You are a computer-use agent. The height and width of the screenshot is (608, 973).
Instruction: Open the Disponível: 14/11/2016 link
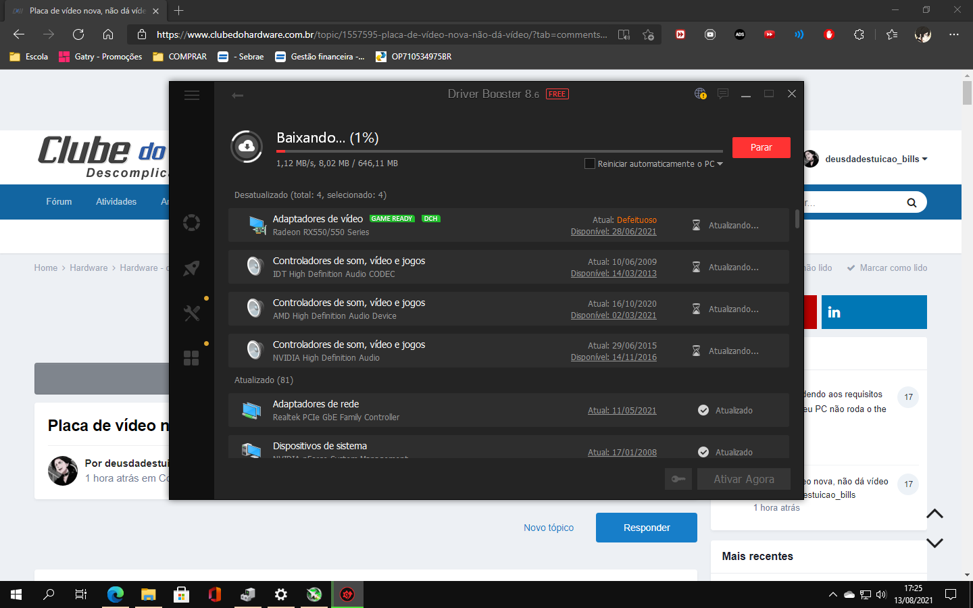(614, 357)
